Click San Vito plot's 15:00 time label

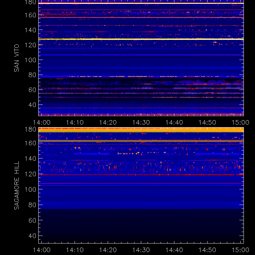coord(241,122)
